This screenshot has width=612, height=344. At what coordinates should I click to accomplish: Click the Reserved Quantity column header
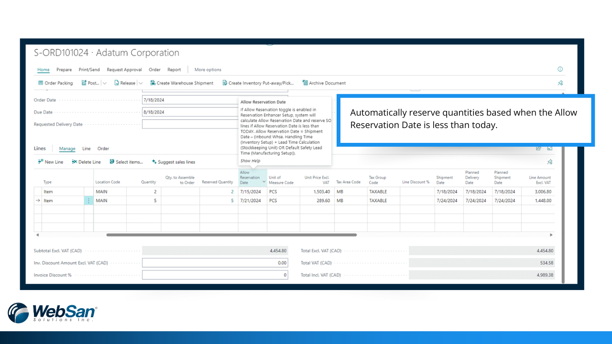[217, 182]
